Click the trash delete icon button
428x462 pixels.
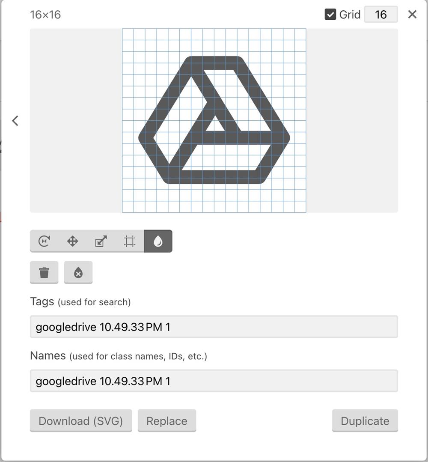44,272
